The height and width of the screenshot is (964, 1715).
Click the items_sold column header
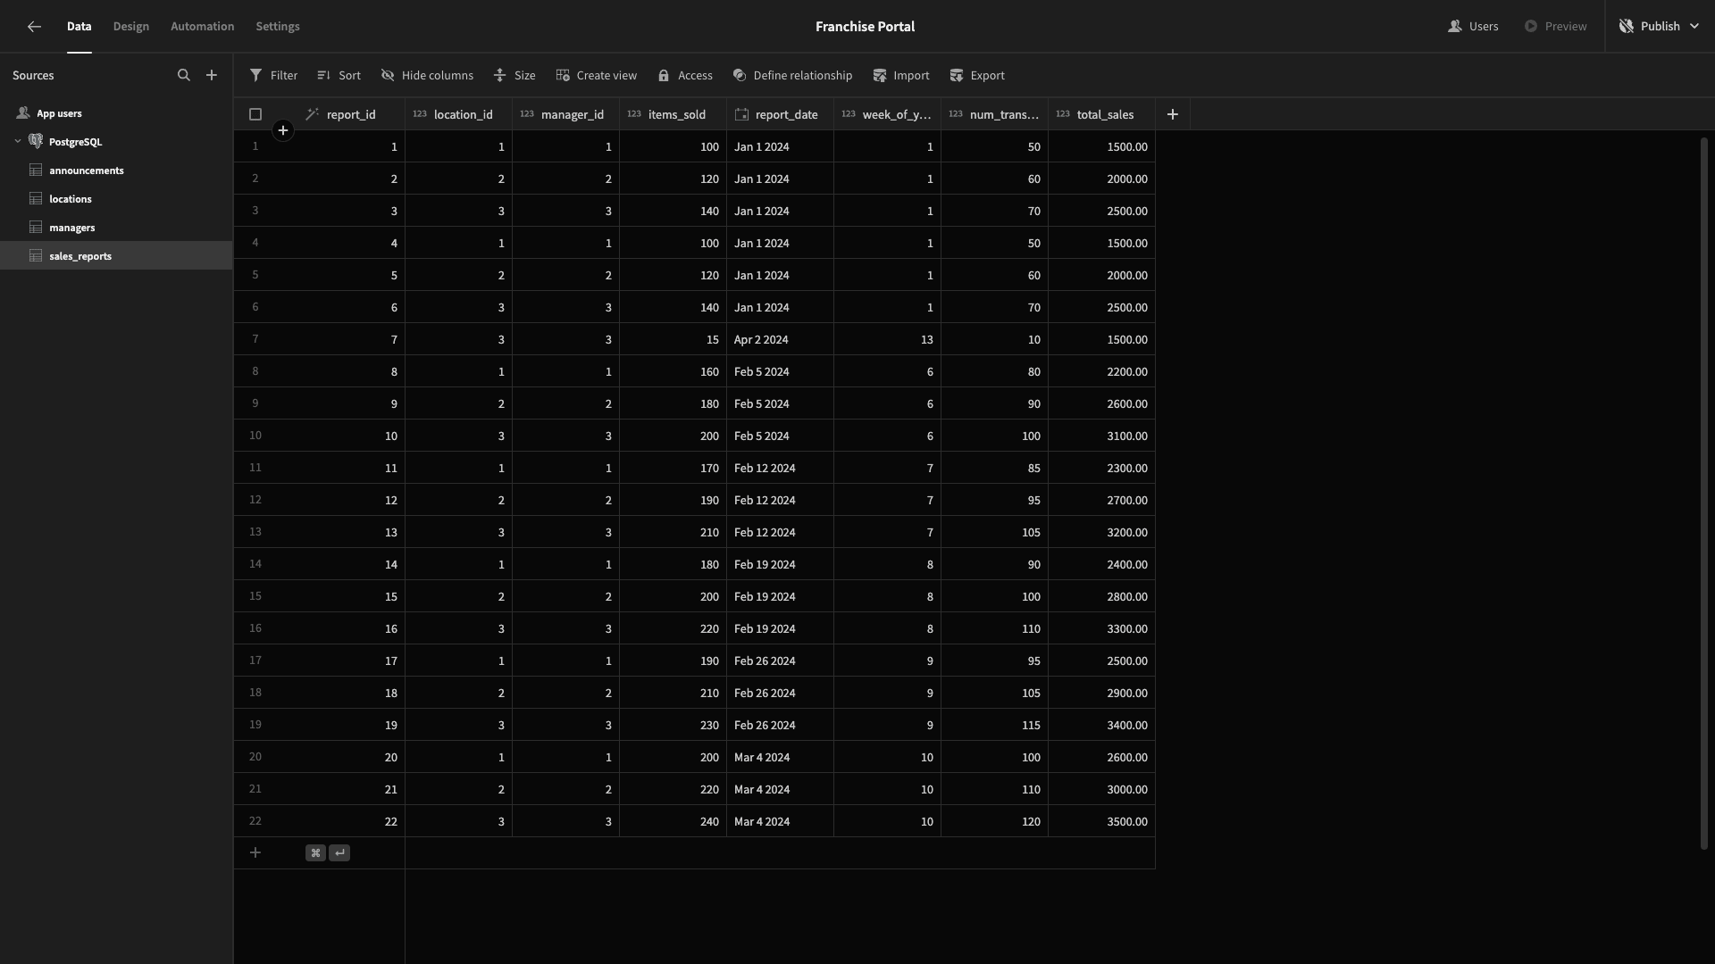pyautogui.click(x=673, y=114)
